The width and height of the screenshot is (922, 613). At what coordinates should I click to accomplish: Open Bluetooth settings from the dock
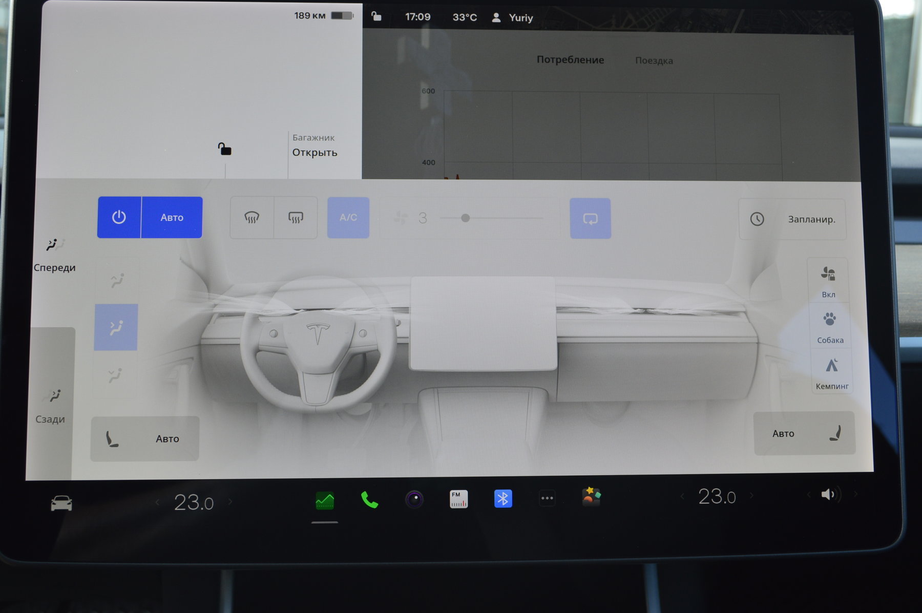point(503,498)
